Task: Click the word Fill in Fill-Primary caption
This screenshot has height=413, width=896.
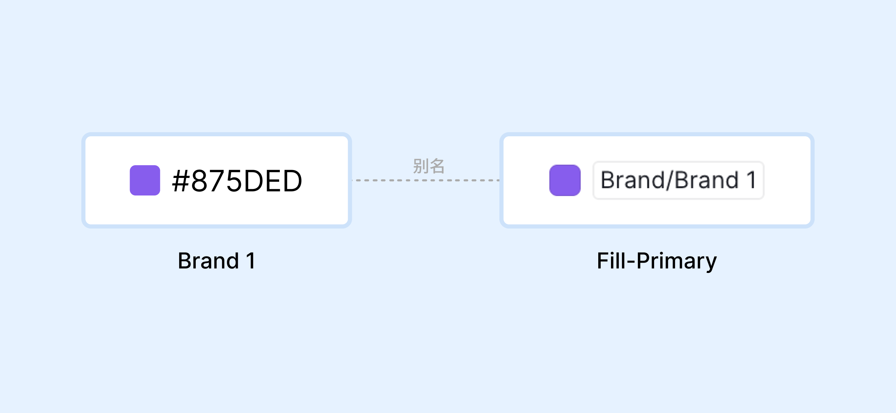Action: (611, 261)
